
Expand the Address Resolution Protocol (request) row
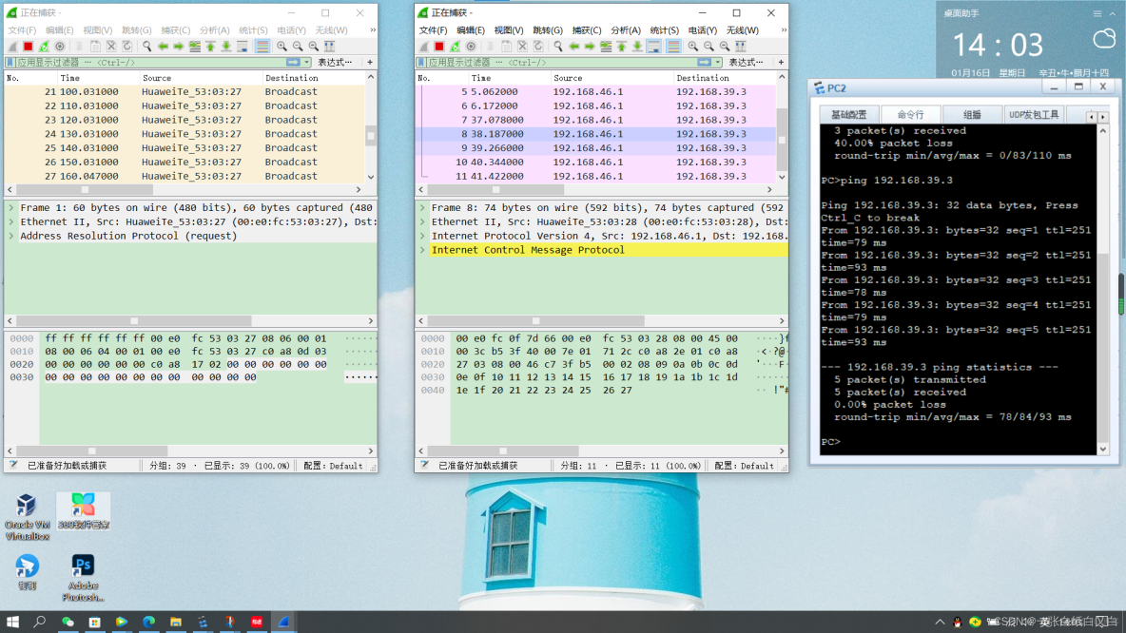(11, 236)
